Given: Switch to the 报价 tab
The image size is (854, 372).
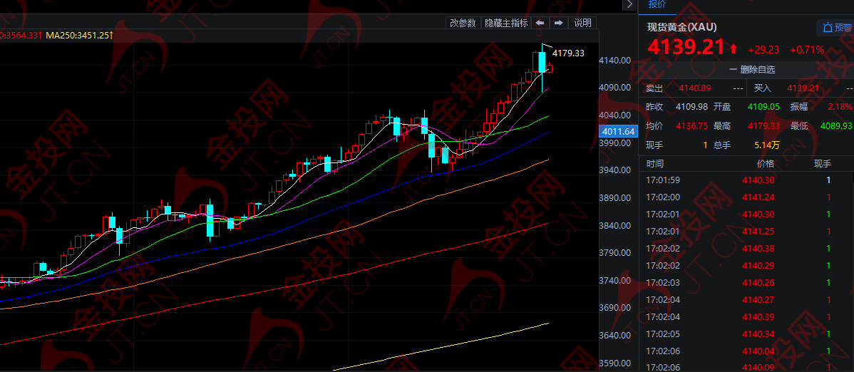Looking at the screenshot, I should 657,4.
